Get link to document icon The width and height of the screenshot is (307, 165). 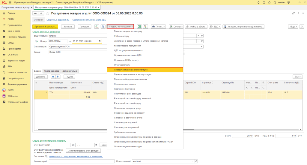293,13
